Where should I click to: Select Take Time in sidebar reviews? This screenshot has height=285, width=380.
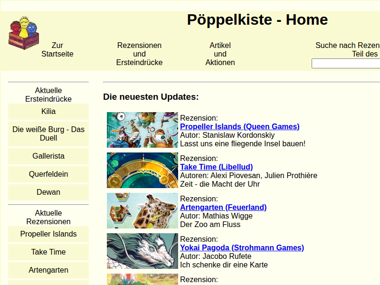pos(48,252)
